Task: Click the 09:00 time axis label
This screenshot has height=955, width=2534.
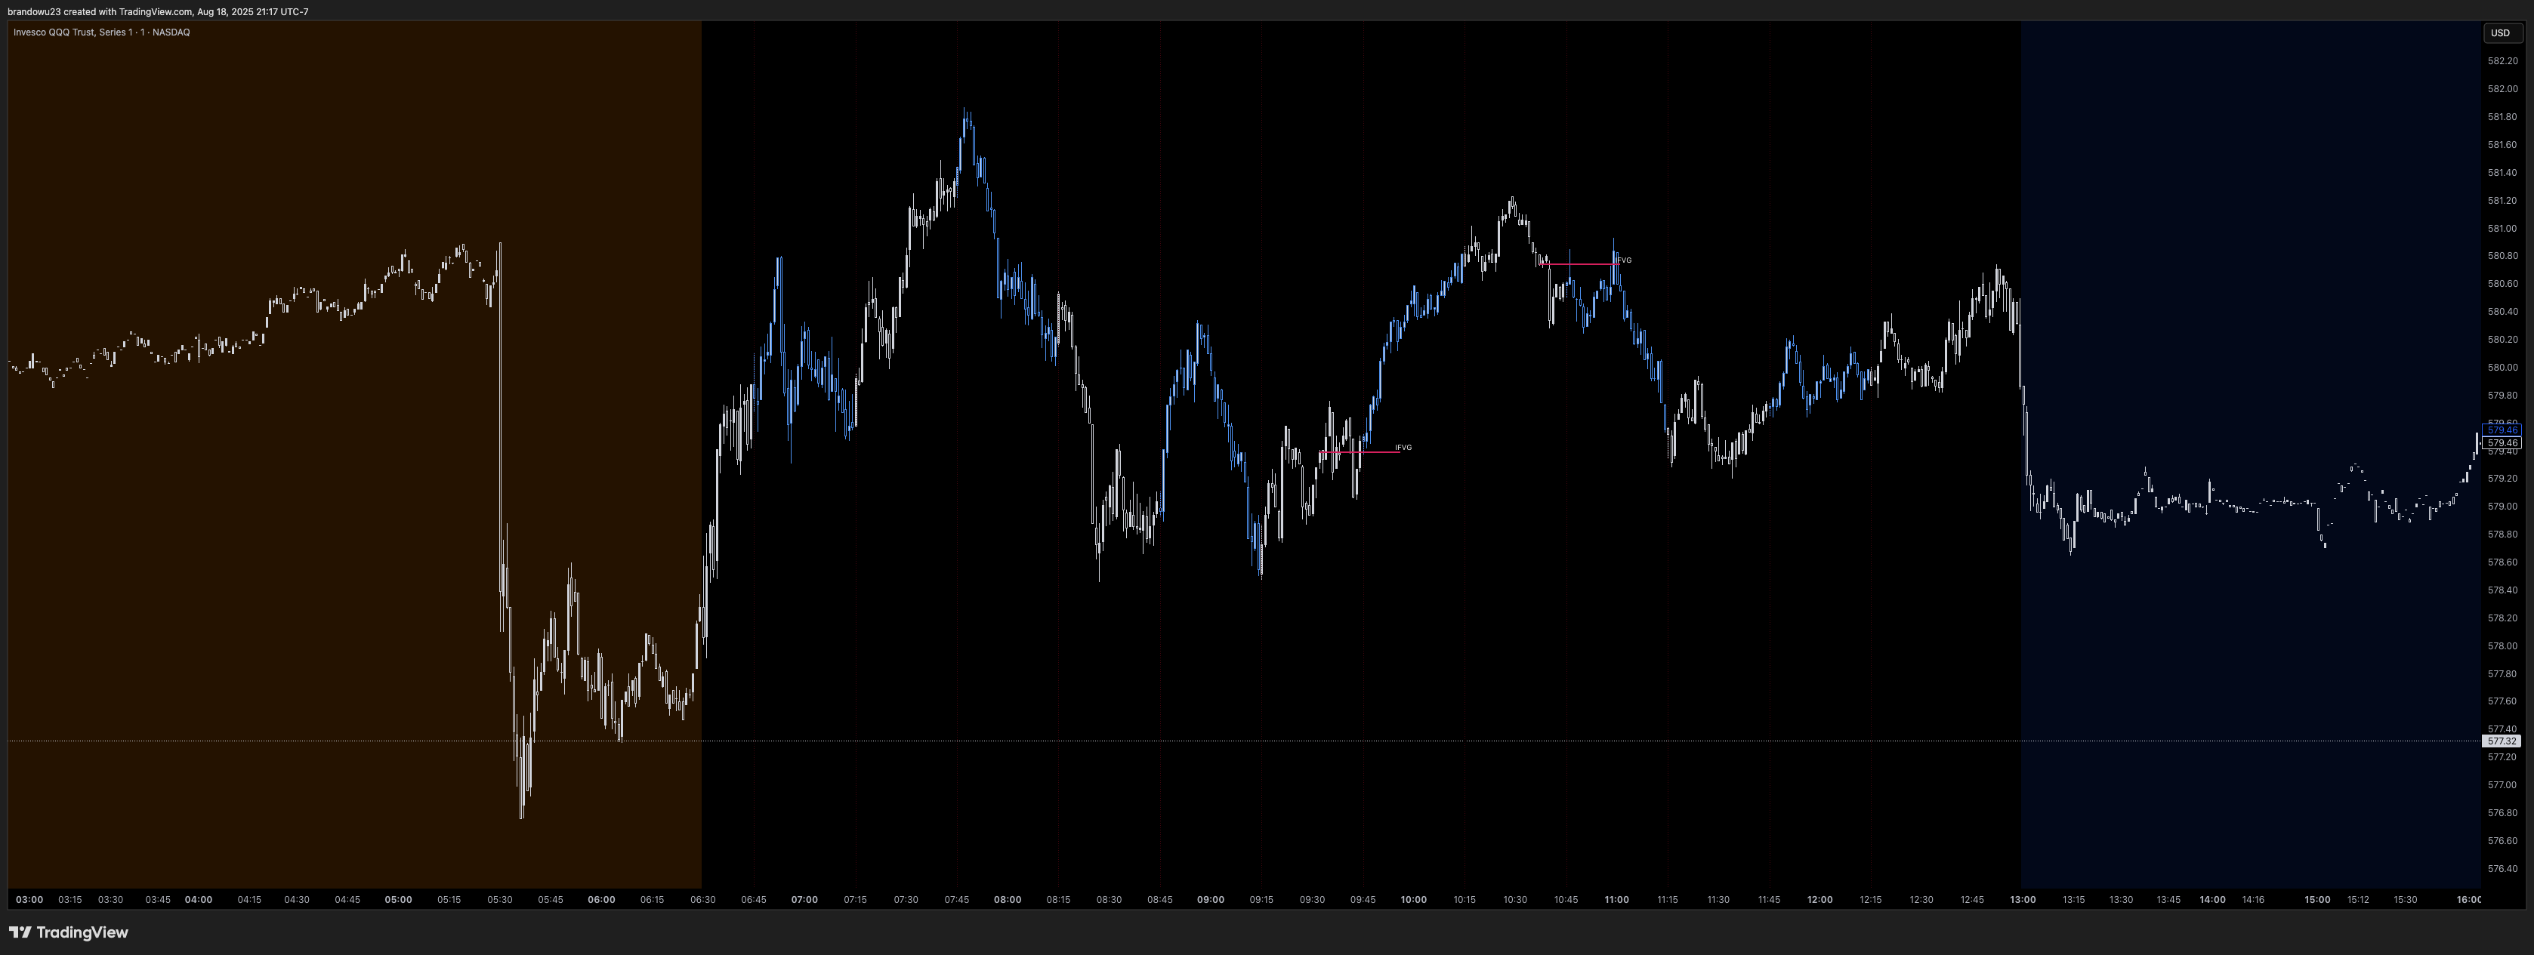Action: [1211, 900]
